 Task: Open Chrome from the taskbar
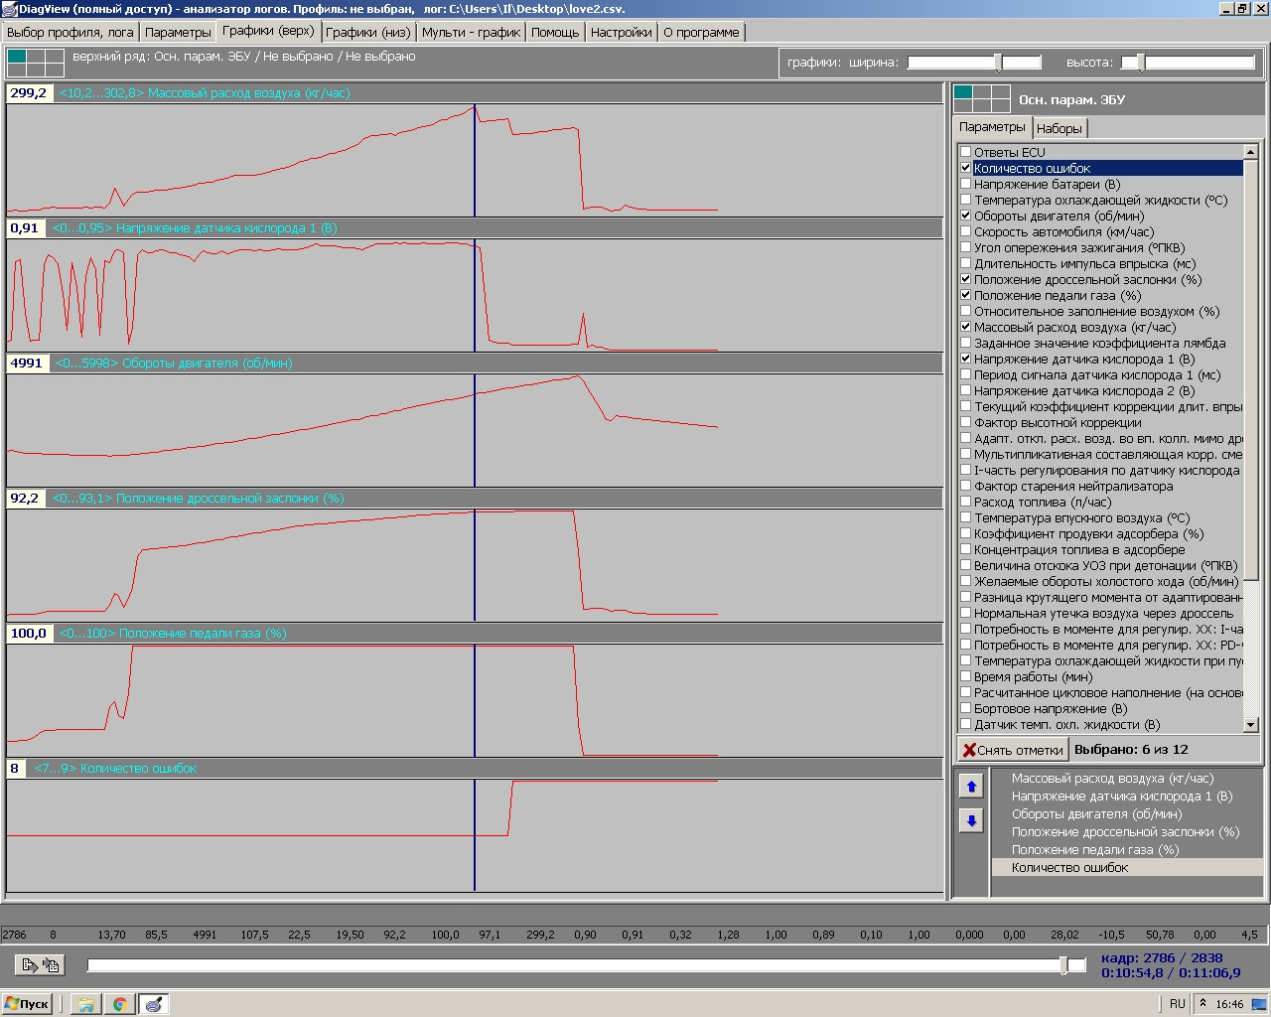pyautogui.click(x=119, y=1004)
